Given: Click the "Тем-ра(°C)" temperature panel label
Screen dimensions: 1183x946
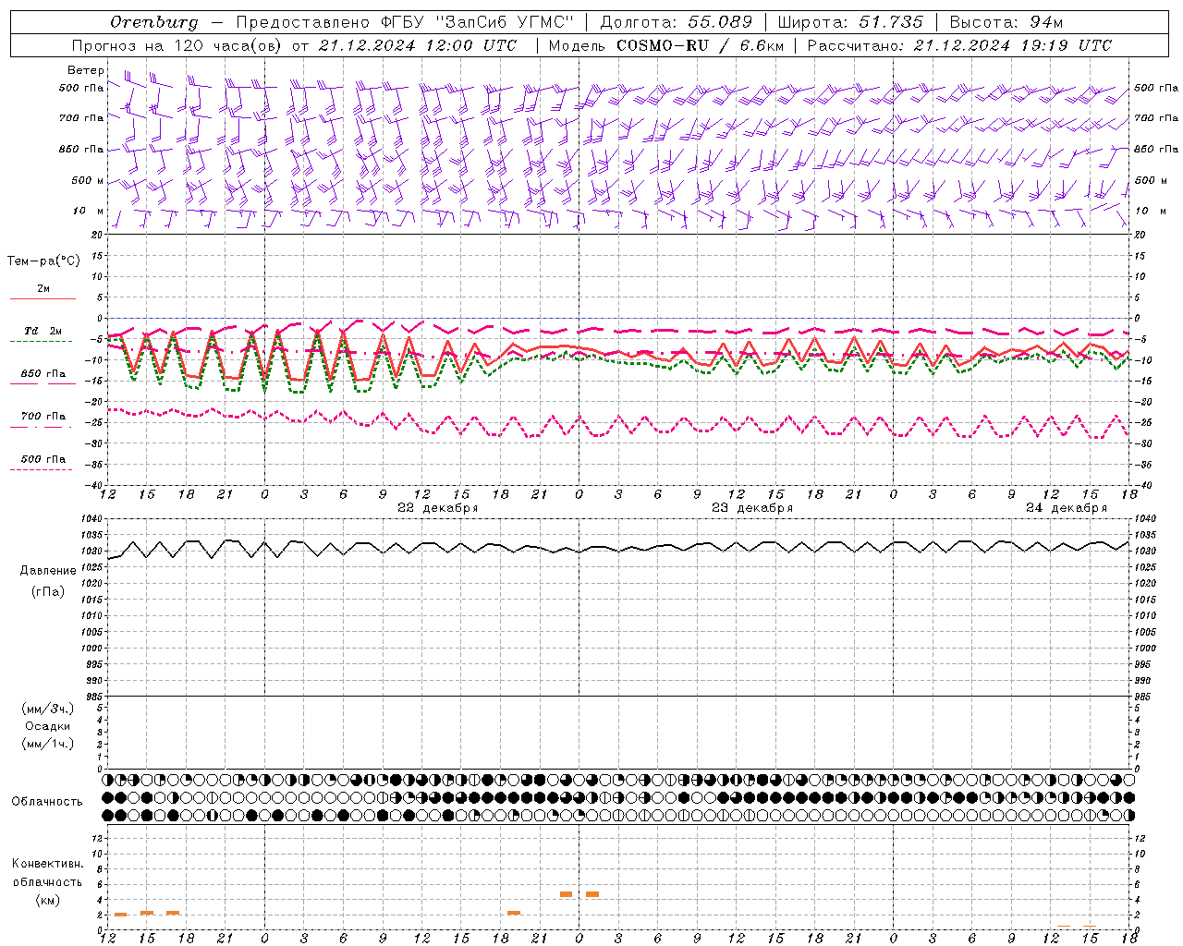Looking at the screenshot, I should click(43, 261).
